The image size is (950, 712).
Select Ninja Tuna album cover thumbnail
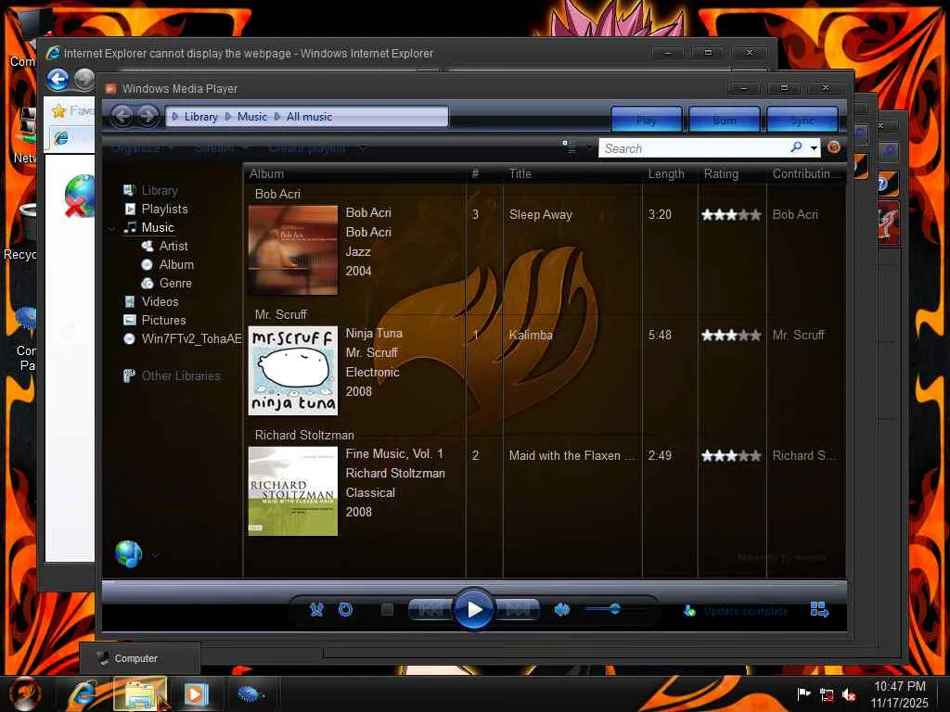[x=292, y=371]
